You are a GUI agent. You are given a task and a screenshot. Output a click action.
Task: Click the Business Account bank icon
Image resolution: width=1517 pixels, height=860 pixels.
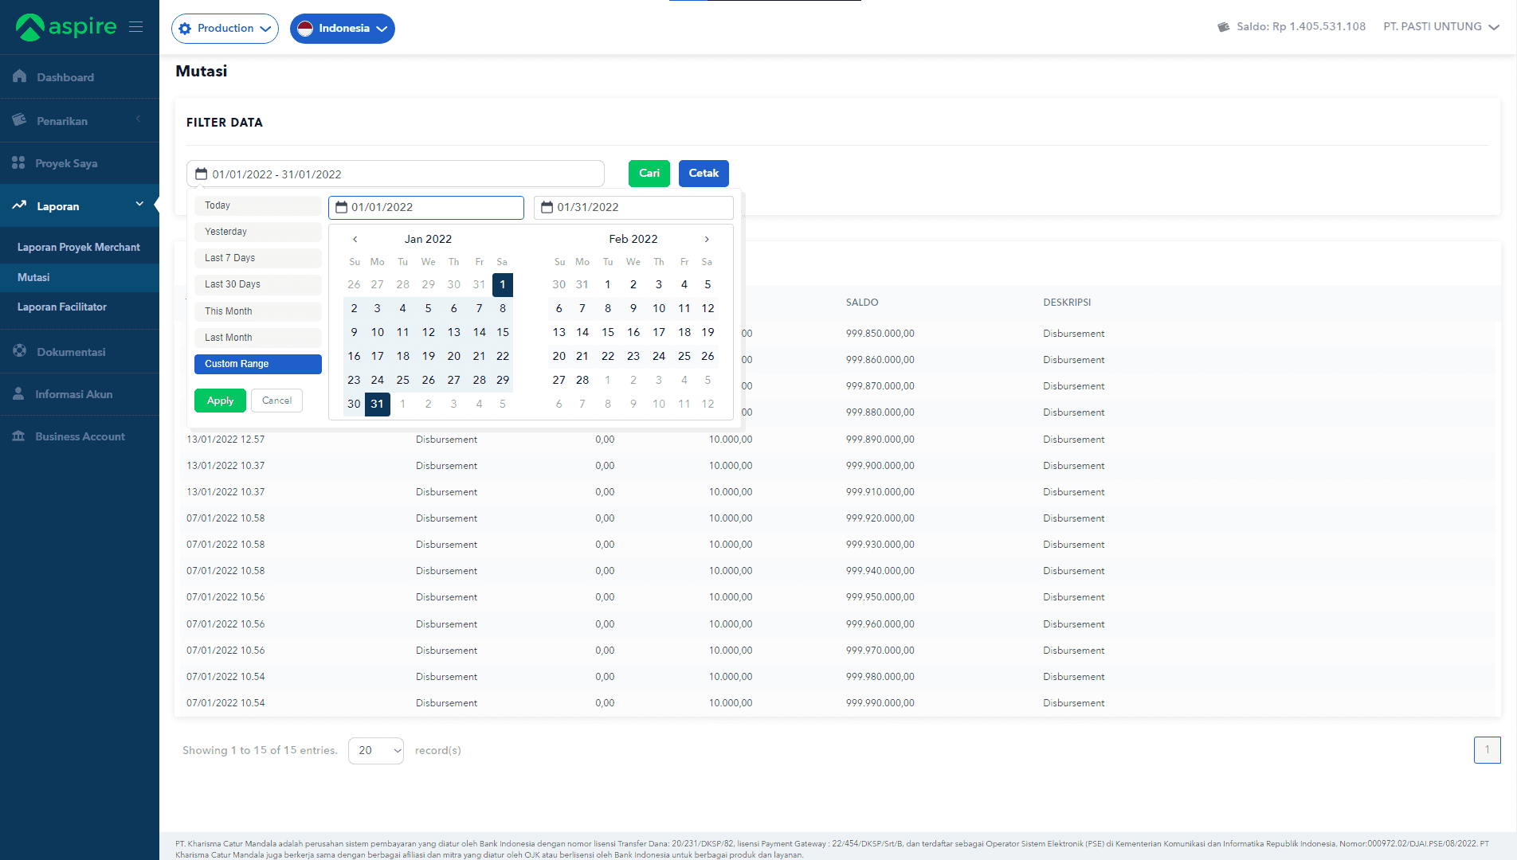point(18,436)
